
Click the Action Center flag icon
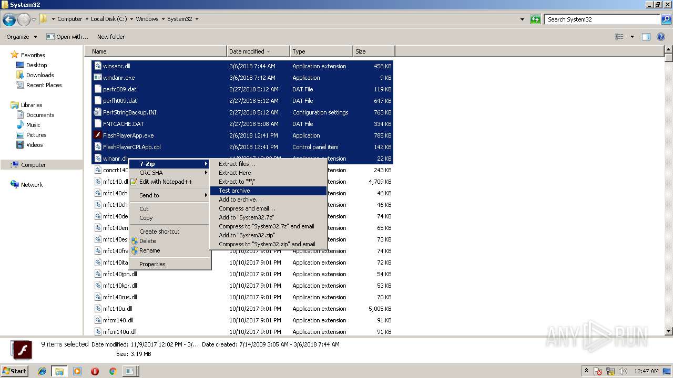point(598,371)
